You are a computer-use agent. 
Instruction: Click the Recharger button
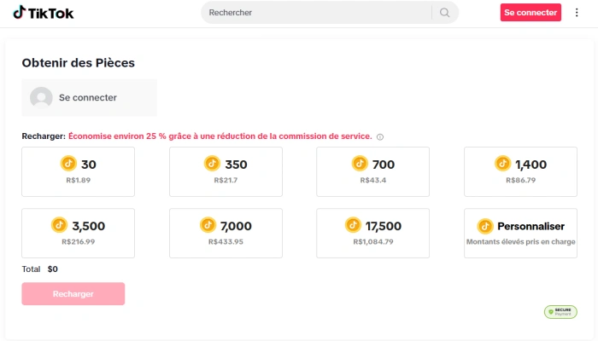pyautogui.click(x=73, y=294)
